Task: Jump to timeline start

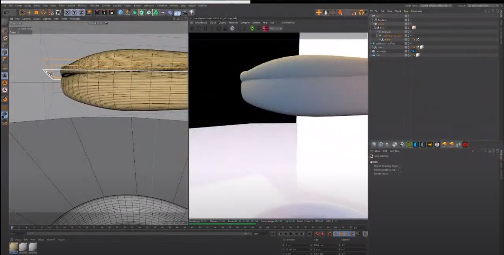Action: (x=273, y=234)
